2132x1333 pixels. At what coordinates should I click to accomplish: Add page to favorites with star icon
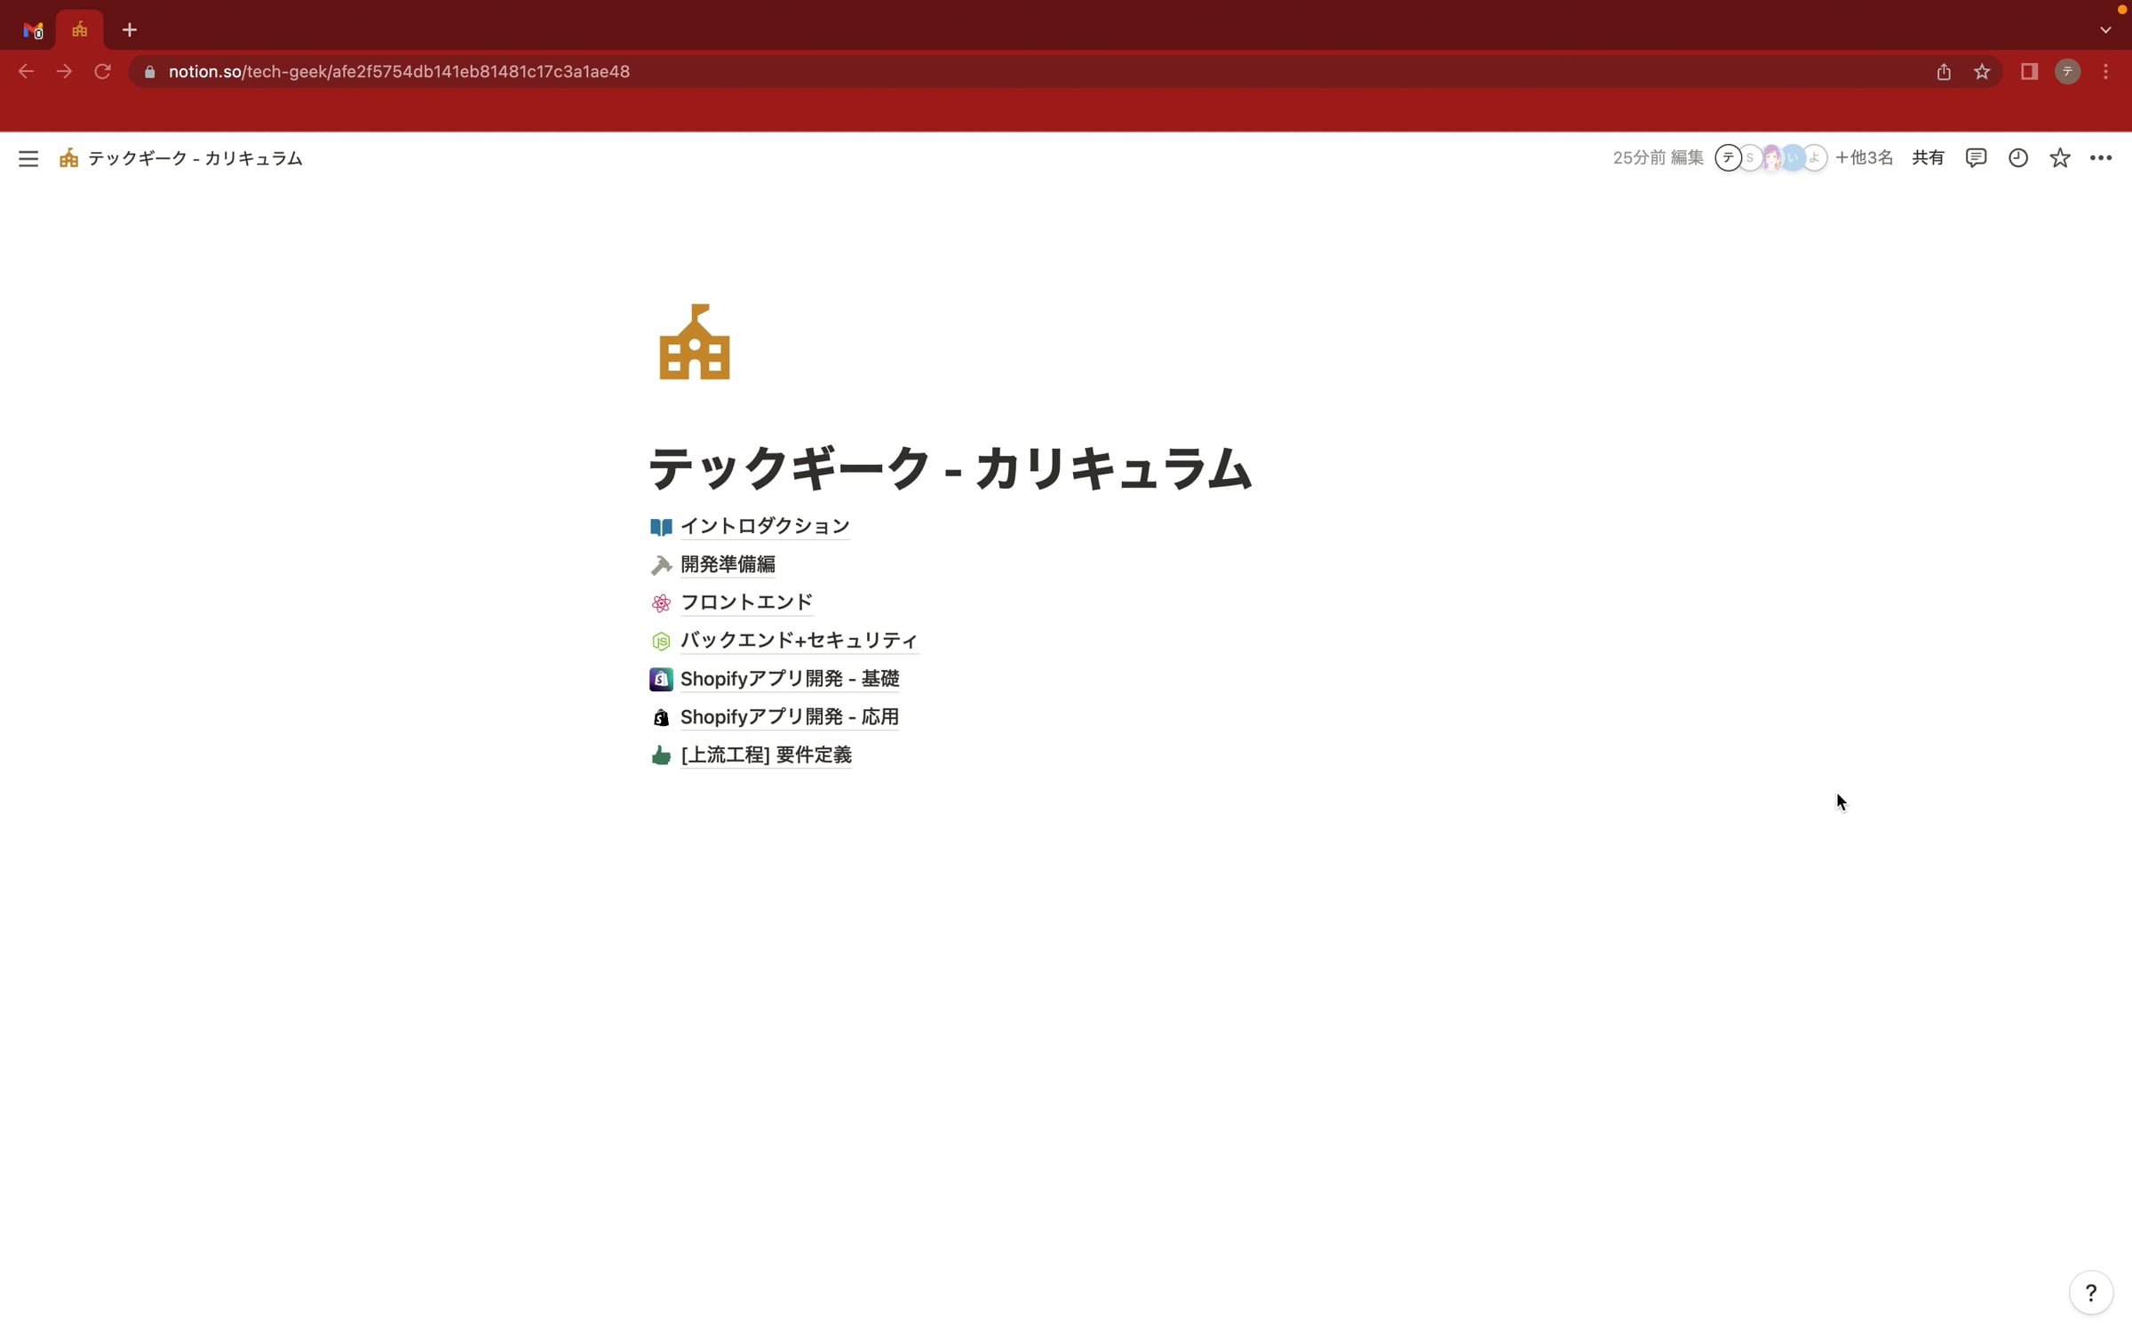coord(2060,158)
